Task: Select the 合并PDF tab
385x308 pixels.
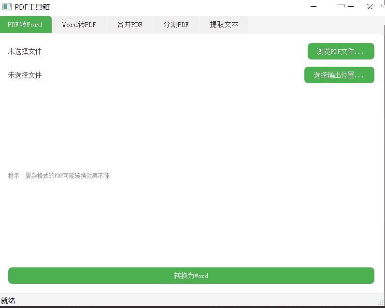Action: [x=129, y=25]
